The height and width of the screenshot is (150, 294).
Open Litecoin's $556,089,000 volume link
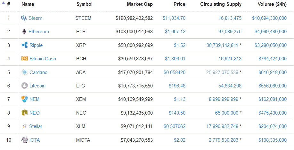(x=273, y=86)
